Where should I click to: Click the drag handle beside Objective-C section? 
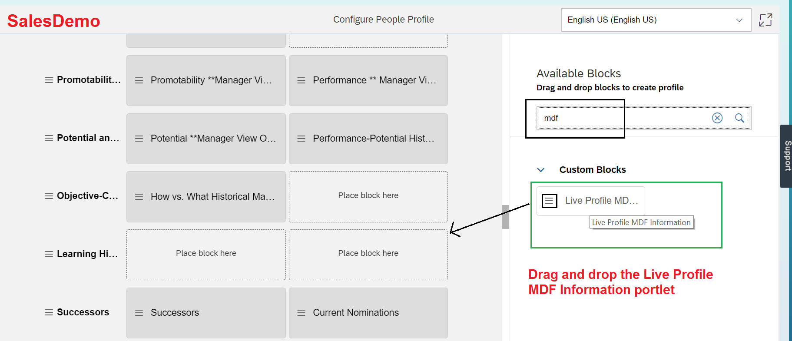[x=49, y=196]
